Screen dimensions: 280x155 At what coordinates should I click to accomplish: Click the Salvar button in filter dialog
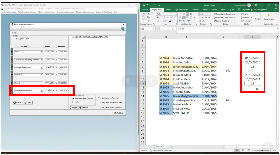[17, 103]
